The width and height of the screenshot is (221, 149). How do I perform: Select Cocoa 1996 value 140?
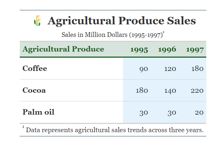point(170,91)
